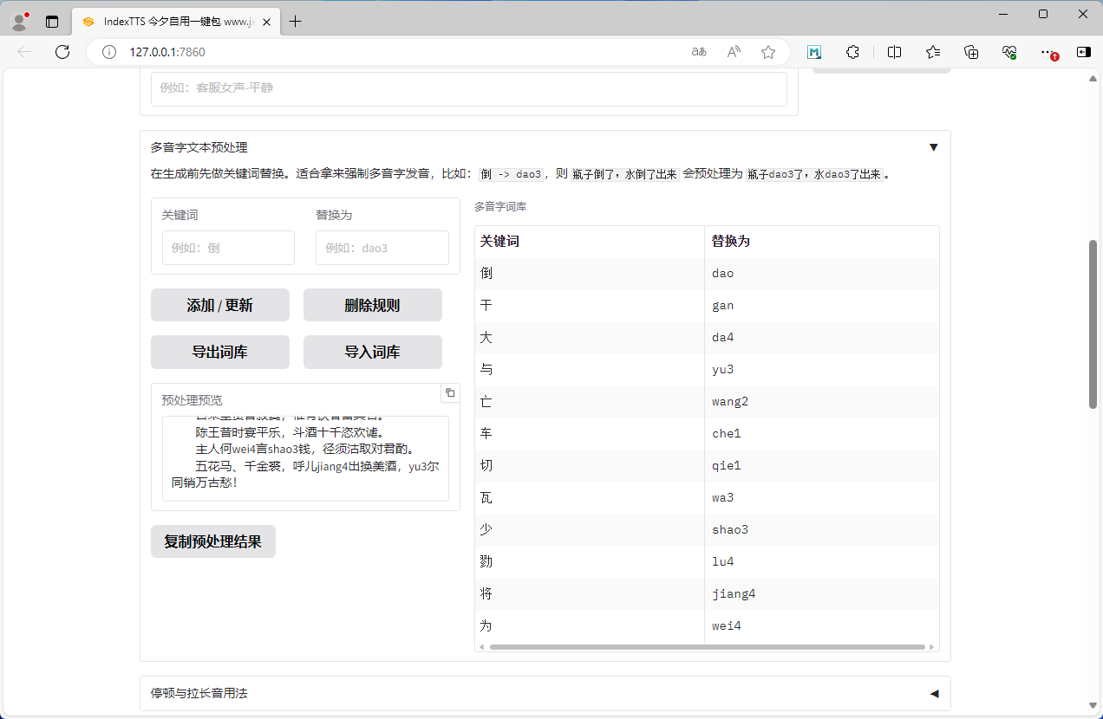Click the copy icon on 预处理预览 box
Screen dimensions: 1103x719
450,393
